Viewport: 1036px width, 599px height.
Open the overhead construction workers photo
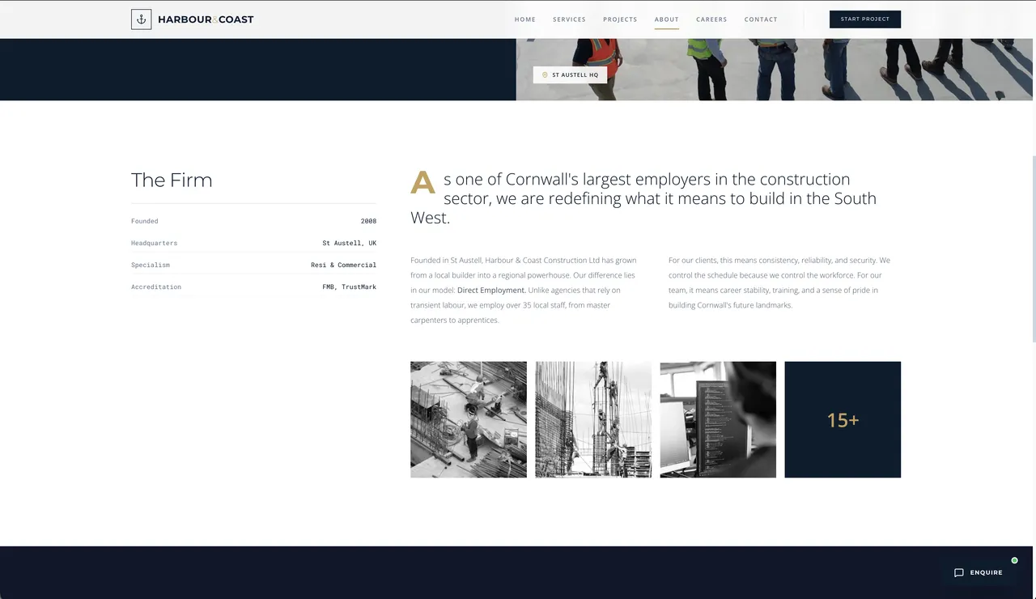tap(469, 419)
